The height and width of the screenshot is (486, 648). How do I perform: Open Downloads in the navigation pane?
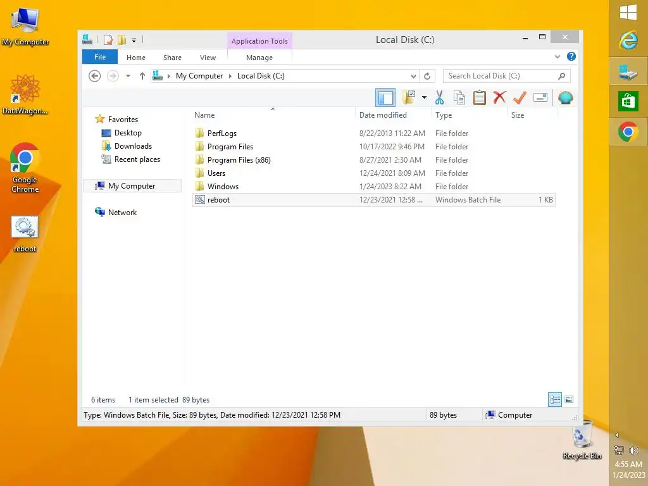click(133, 146)
